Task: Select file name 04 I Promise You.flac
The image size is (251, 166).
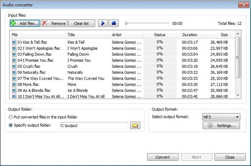Action: coord(35,60)
